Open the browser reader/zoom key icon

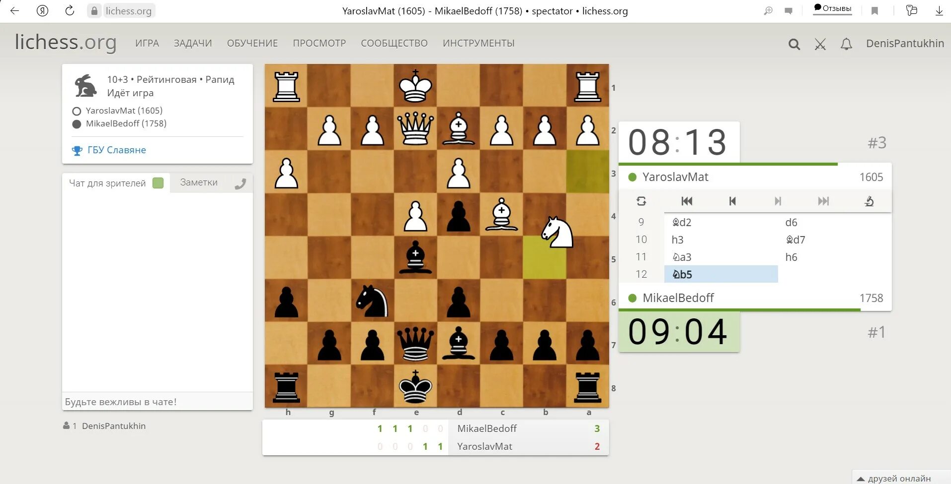point(768,11)
